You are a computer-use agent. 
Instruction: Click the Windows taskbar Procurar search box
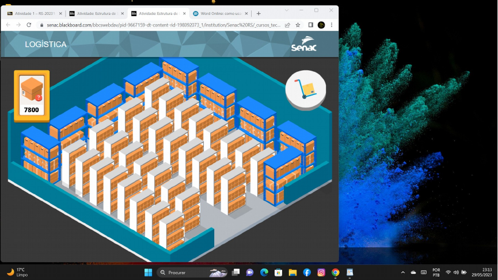183,272
